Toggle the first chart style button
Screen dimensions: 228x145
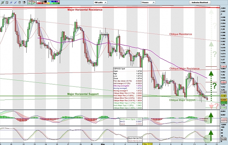tap(30, 3)
